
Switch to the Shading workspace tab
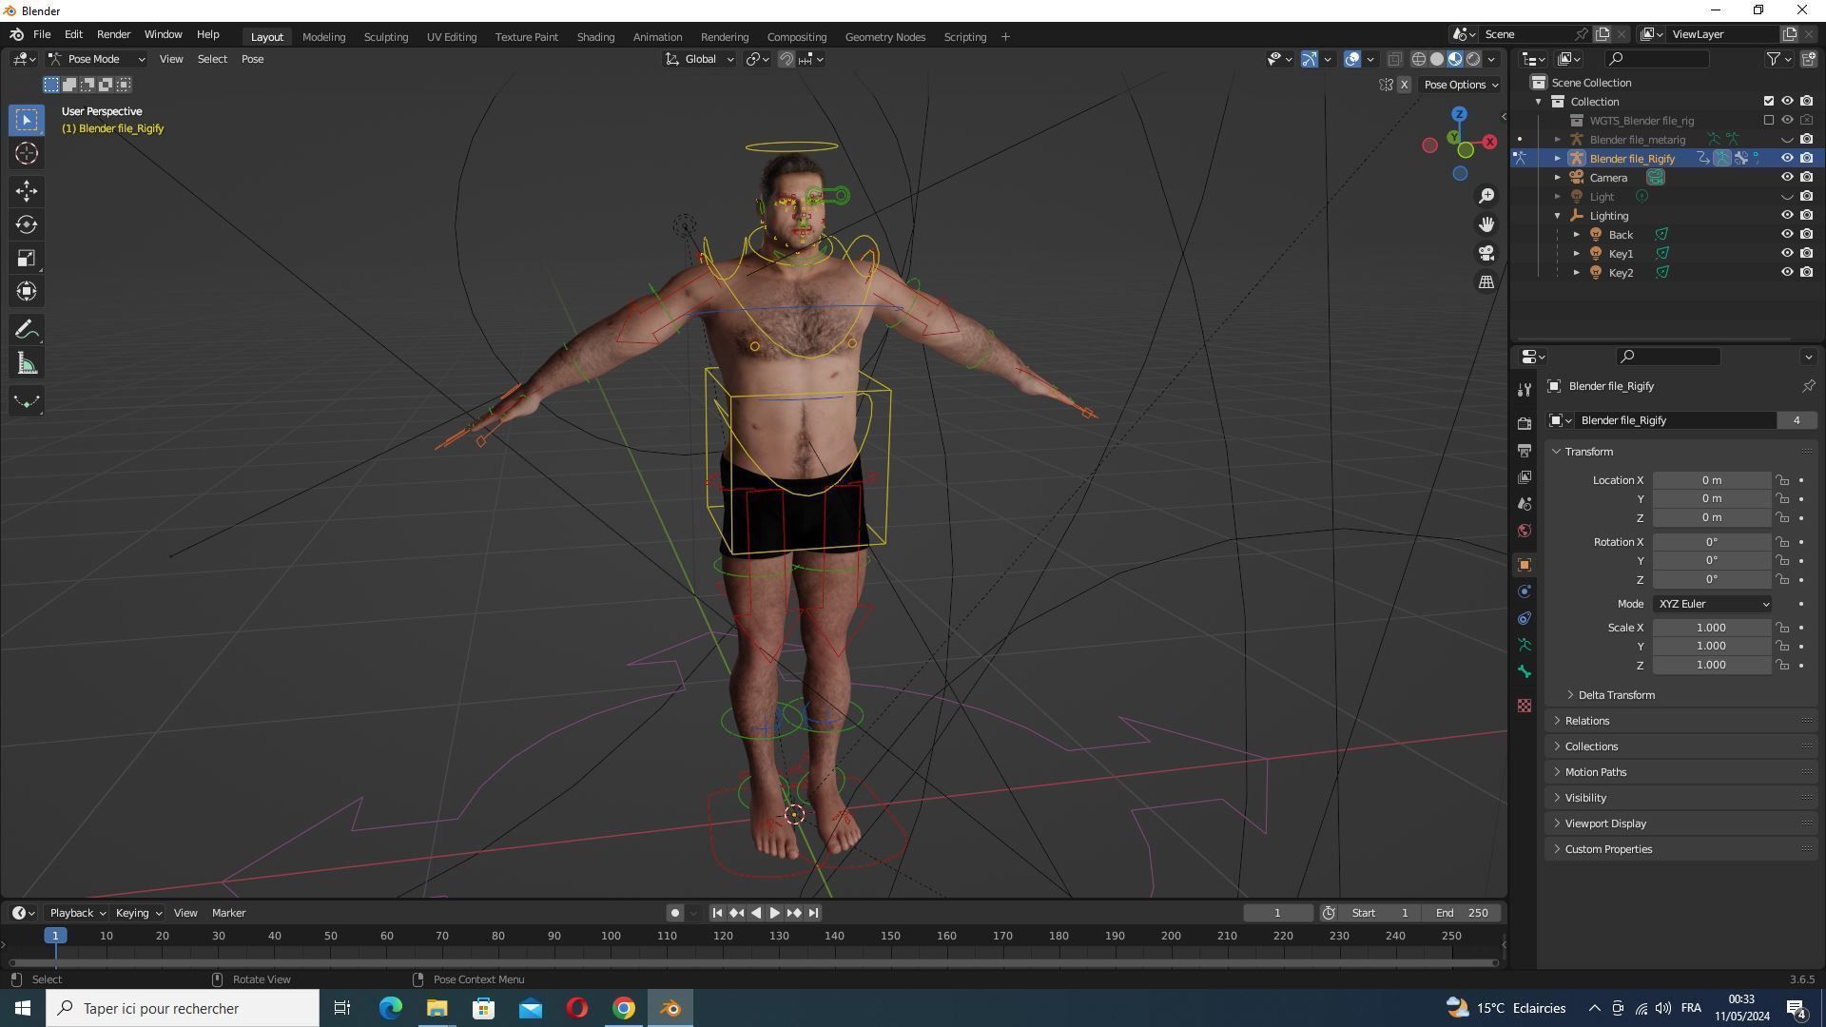coord(594,37)
